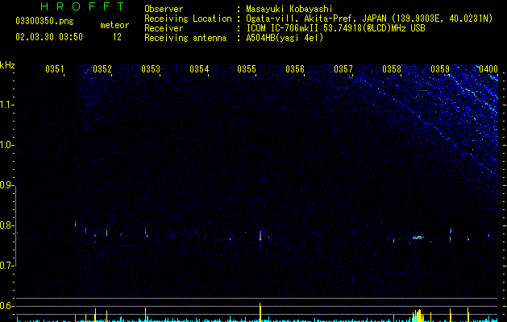Click the Receiving antenna label
The width and height of the screenshot is (507, 322).
(x=185, y=38)
